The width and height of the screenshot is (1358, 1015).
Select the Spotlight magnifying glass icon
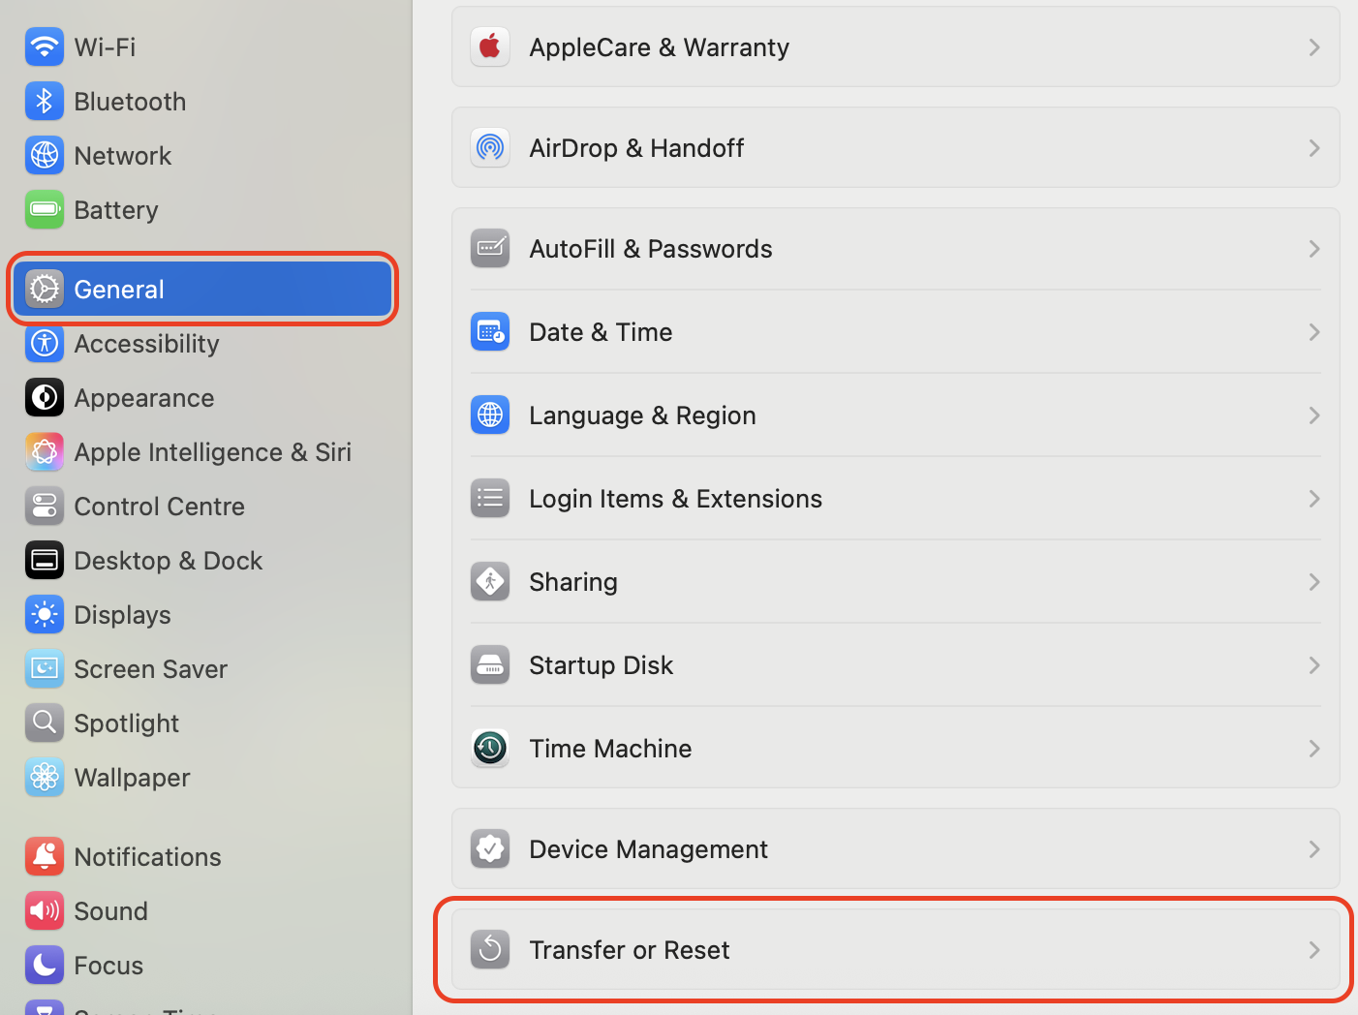click(45, 723)
